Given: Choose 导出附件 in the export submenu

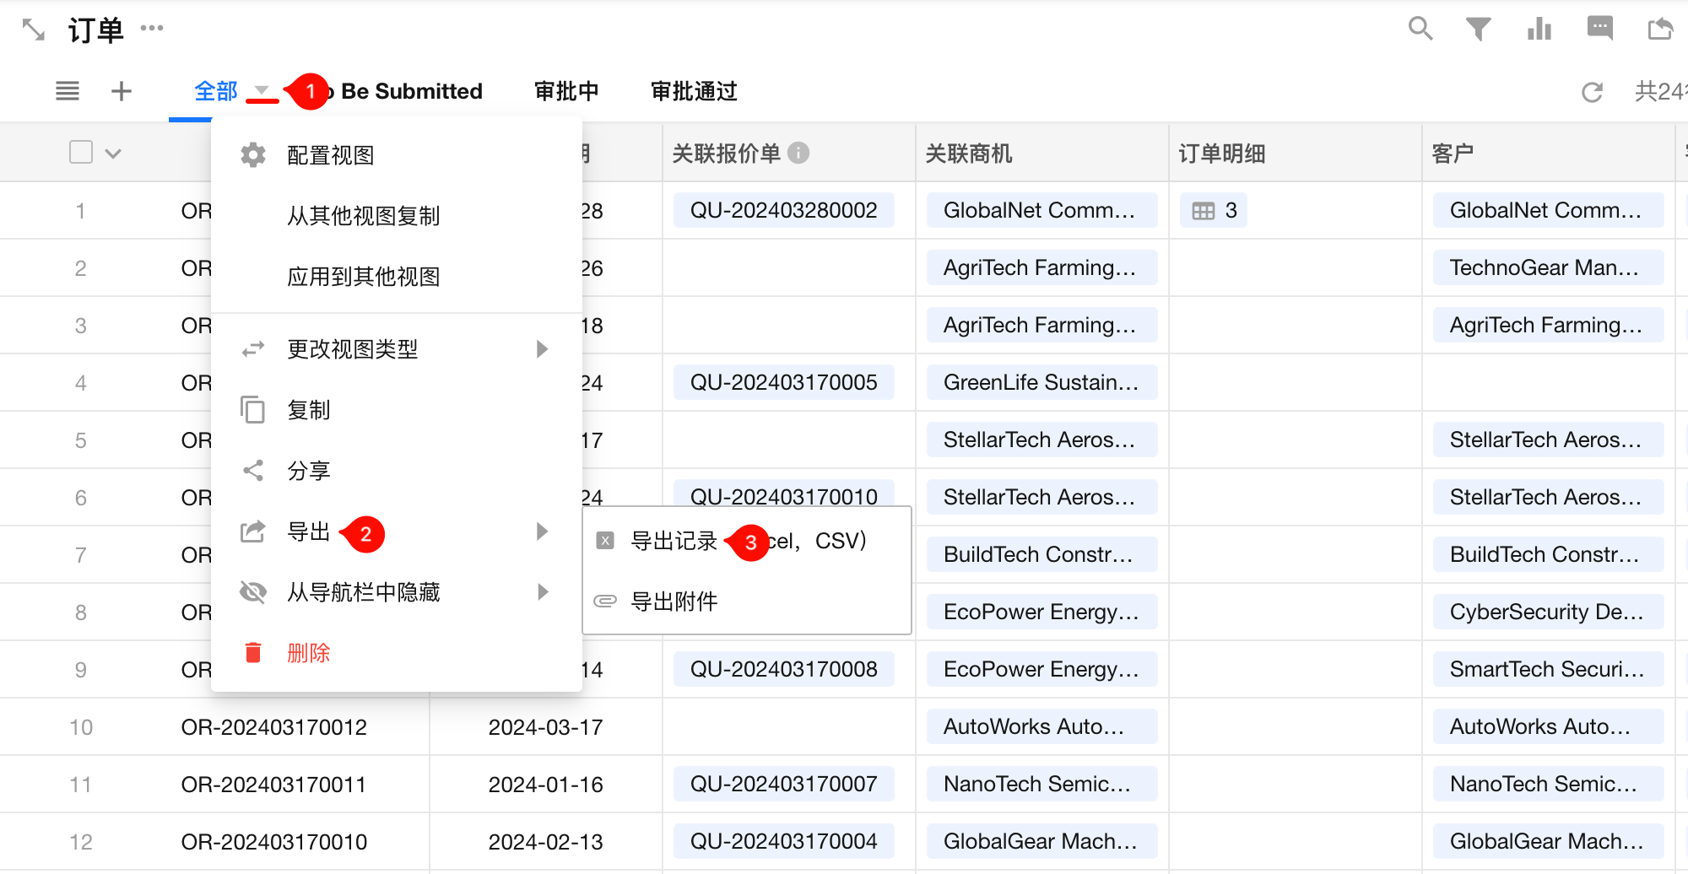Looking at the screenshot, I should tap(674, 602).
